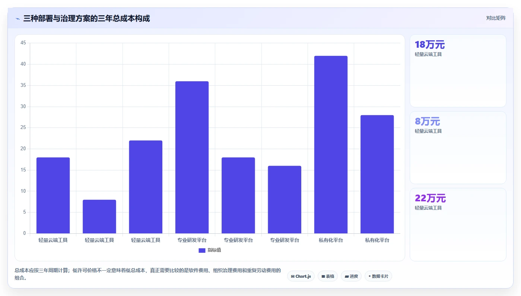Click the y-axis tick label 45
Screen dimensions: 521x296
[x=23, y=43]
